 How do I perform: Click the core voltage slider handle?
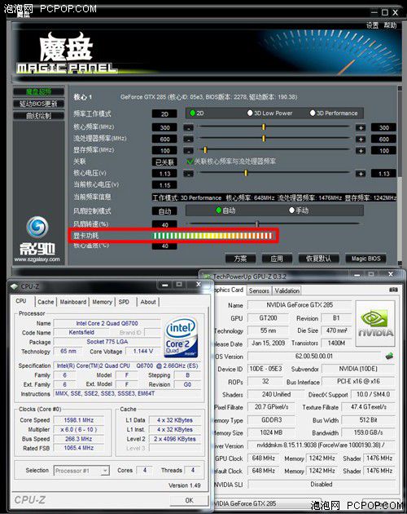pyautogui.click(x=246, y=173)
